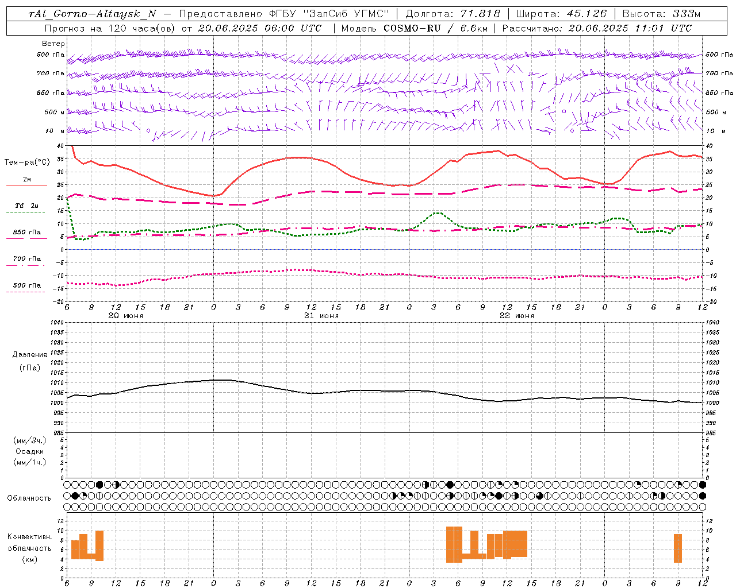Click the forecast start time 20.06.2025 06:00 UTC
The height and width of the screenshot is (588, 736).
260,28
